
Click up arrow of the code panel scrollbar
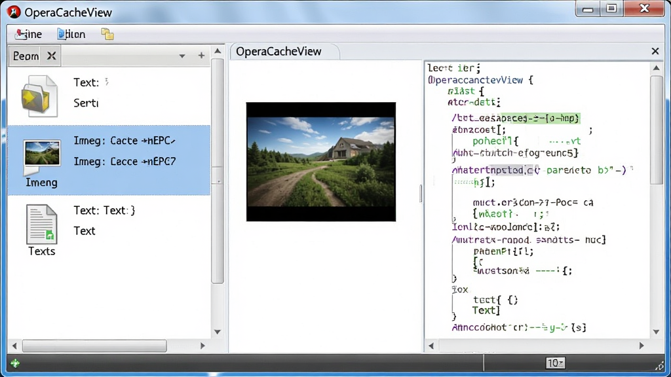656,68
